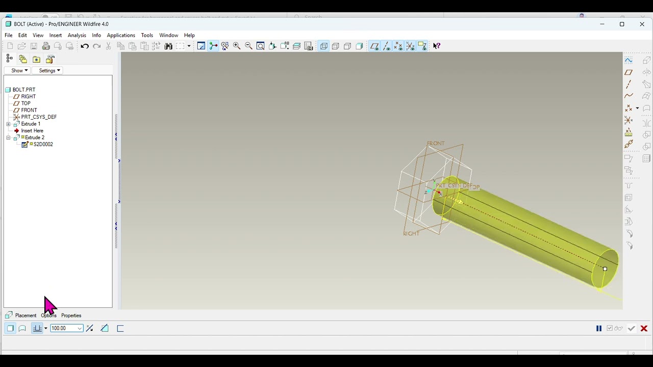Viewport: 653px width, 367px height.
Task: Open the Properties panel
Action: [71, 316]
